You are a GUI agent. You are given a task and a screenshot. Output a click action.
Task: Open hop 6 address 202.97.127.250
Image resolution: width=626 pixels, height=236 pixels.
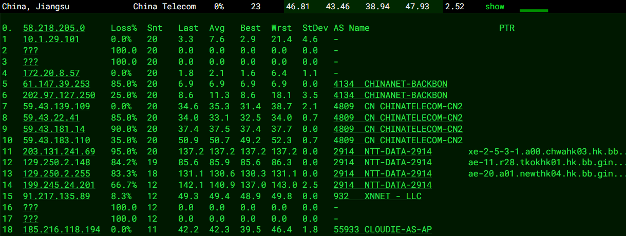[59, 95]
